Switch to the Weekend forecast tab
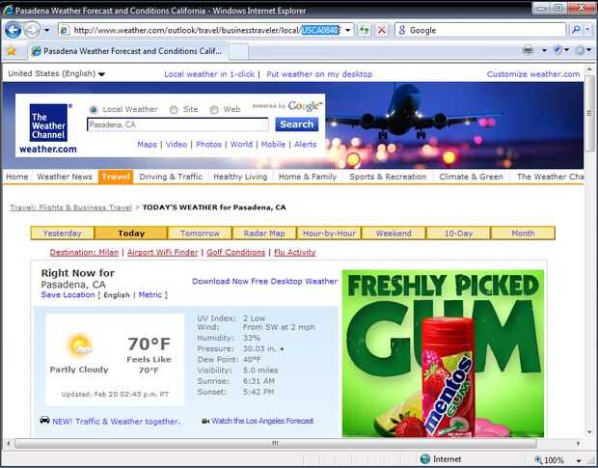Screen dimensions: 598x468 click(x=394, y=234)
